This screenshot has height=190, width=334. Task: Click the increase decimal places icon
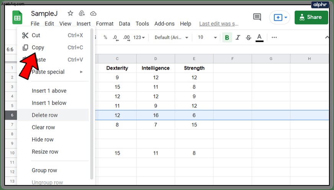[x=126, y=38]
